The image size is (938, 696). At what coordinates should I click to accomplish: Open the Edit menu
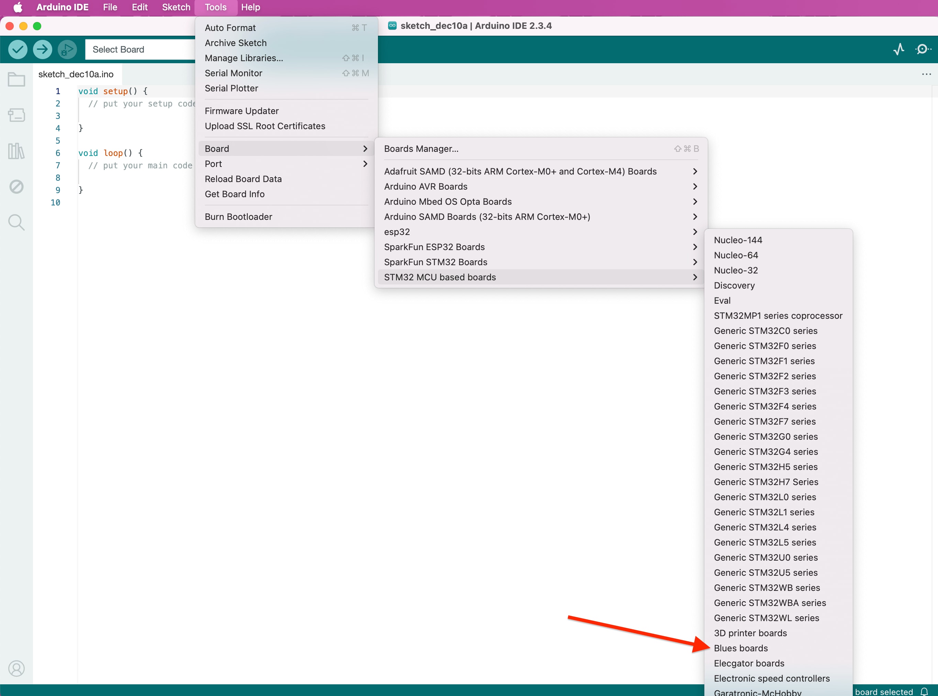click(139, 7)
